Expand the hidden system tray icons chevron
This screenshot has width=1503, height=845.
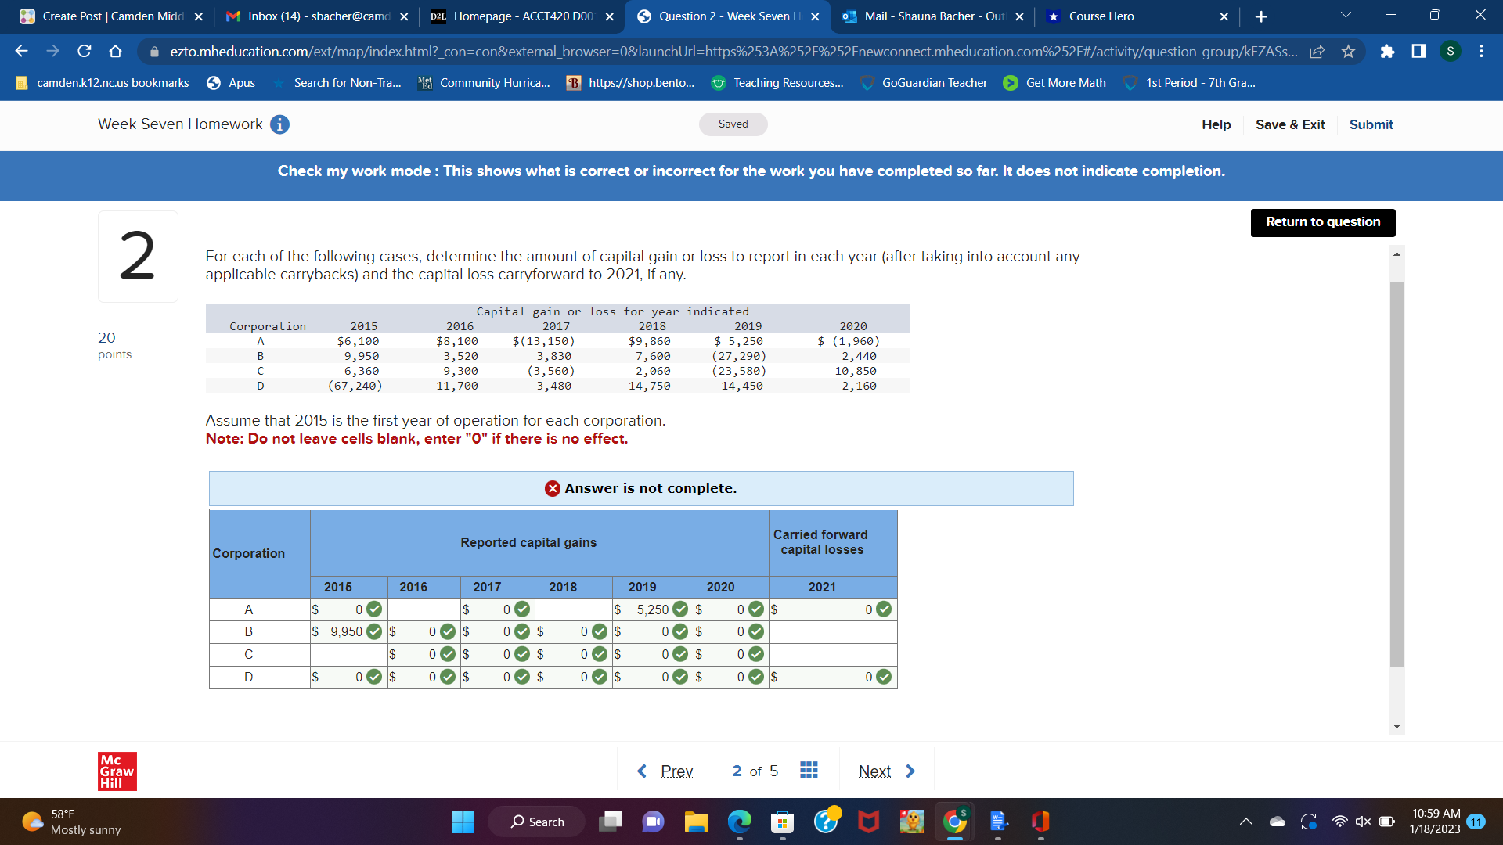pos(1245,822)
